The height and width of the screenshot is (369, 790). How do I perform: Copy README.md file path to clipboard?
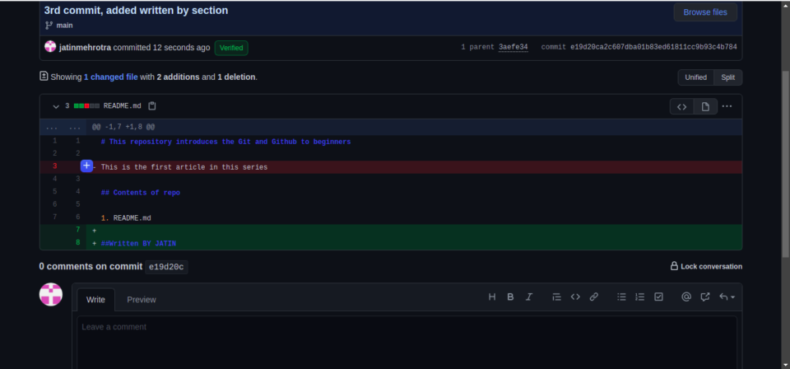coord(152,106)
